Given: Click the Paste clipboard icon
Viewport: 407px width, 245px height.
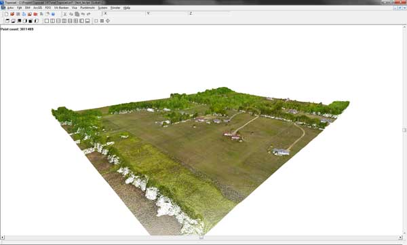Looking at the screenshot, I should 77,14.
